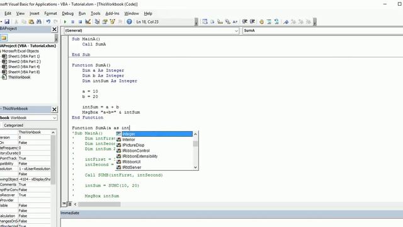
Task: Click Standard toolbar options arrow after Ln 18
Action: 196,22
